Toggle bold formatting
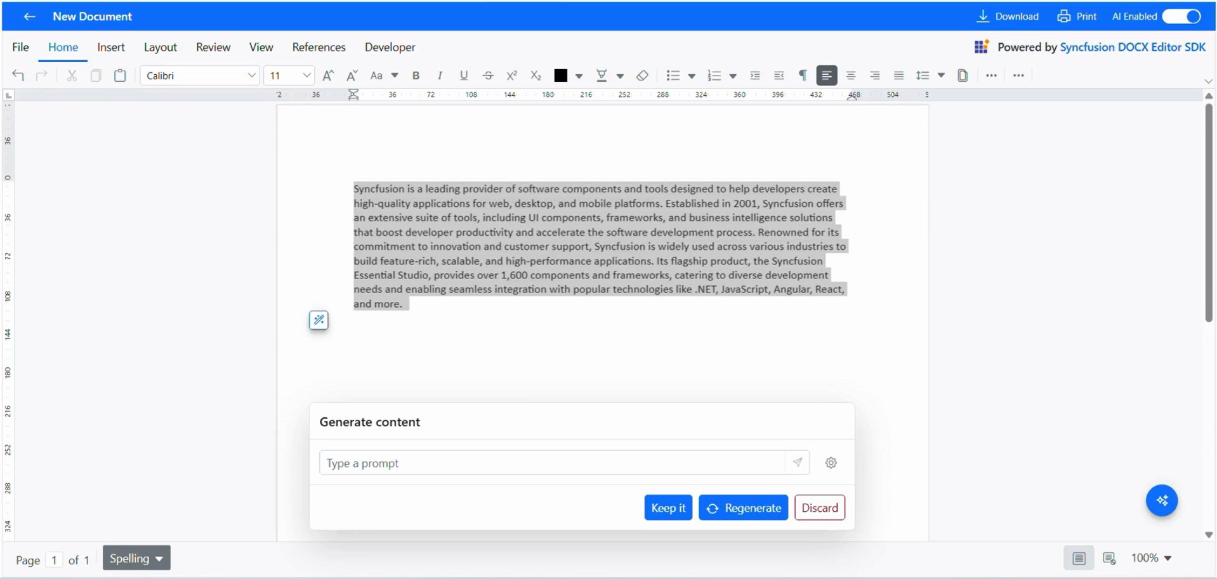 tap(416, 75)
